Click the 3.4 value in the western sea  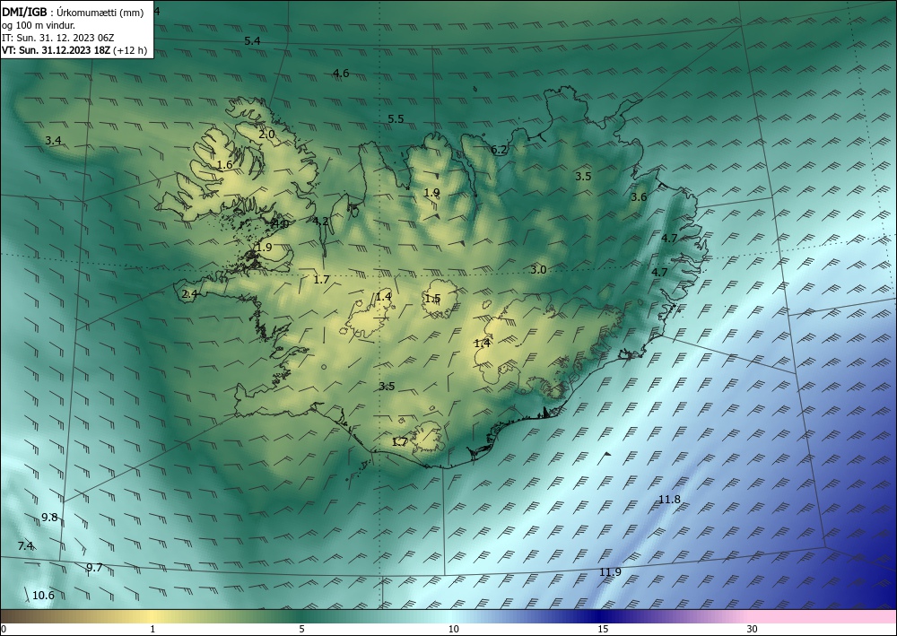pyautogui.click(x=53, y=141)
